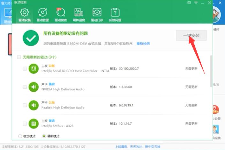
Task: Click the speaker icon beside Realtek audio
Action: 34,105
